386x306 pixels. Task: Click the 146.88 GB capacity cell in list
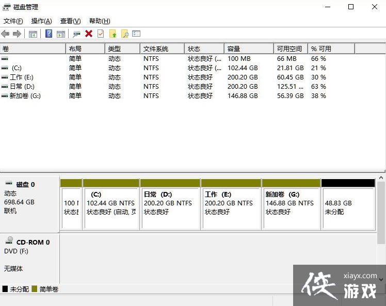pyautogui.click(x=243, y=96)
